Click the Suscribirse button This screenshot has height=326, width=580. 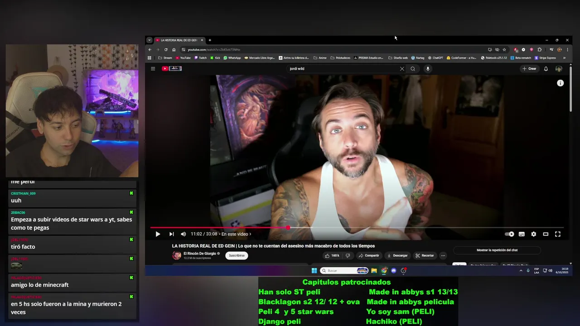[237, 255]
